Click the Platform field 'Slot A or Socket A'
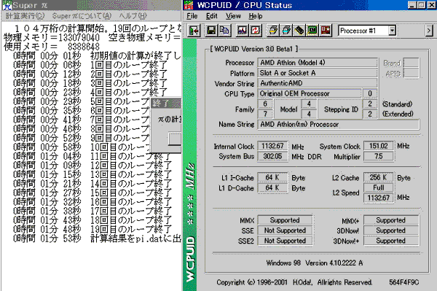 click(318, 73)
